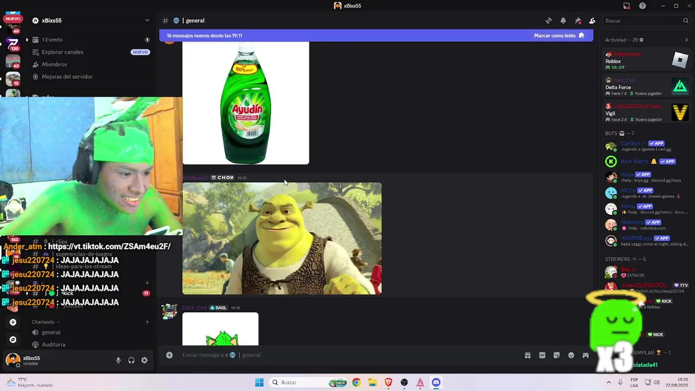
Task: Open the weather widget 17°C
Action: 30,382
